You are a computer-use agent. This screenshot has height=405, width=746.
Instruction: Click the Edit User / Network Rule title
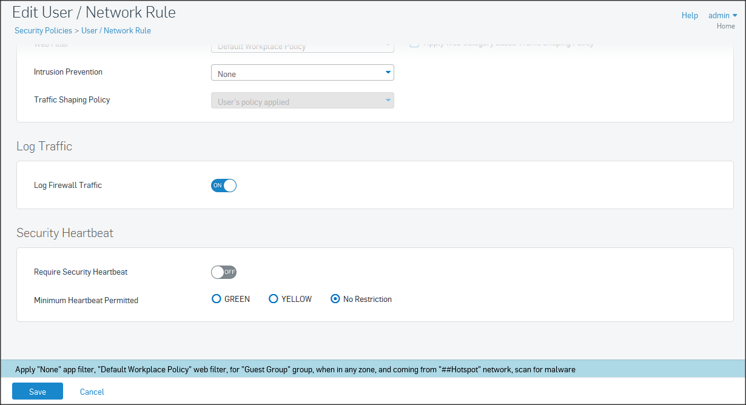click(x=94, y=12)
